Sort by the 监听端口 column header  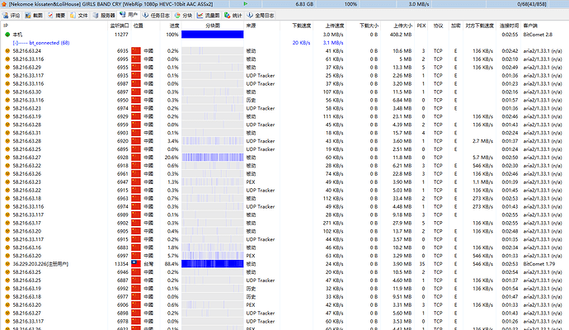click(120, 26)
